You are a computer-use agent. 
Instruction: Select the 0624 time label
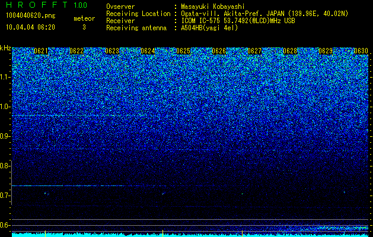148,51
